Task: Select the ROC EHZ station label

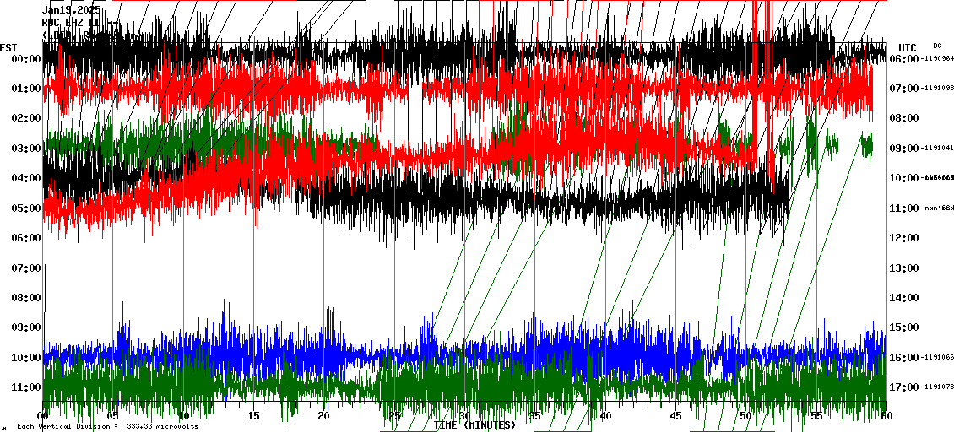Action: [x=68, y=23]
